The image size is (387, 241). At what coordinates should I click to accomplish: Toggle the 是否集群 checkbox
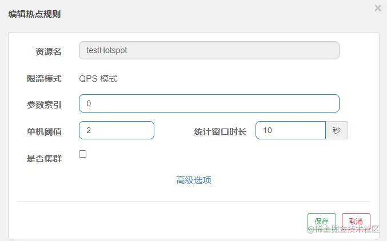click(83, 154)
